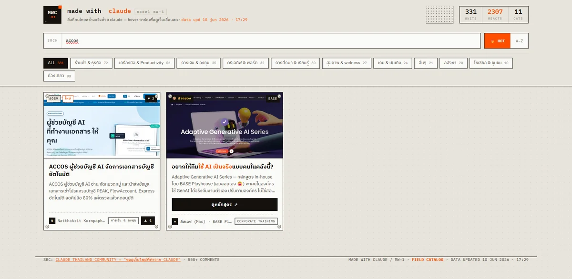Filter by เกม & บันเทิง category
Image resolution: width=572 pixels, height=279 pixels.
coord(393,63)
